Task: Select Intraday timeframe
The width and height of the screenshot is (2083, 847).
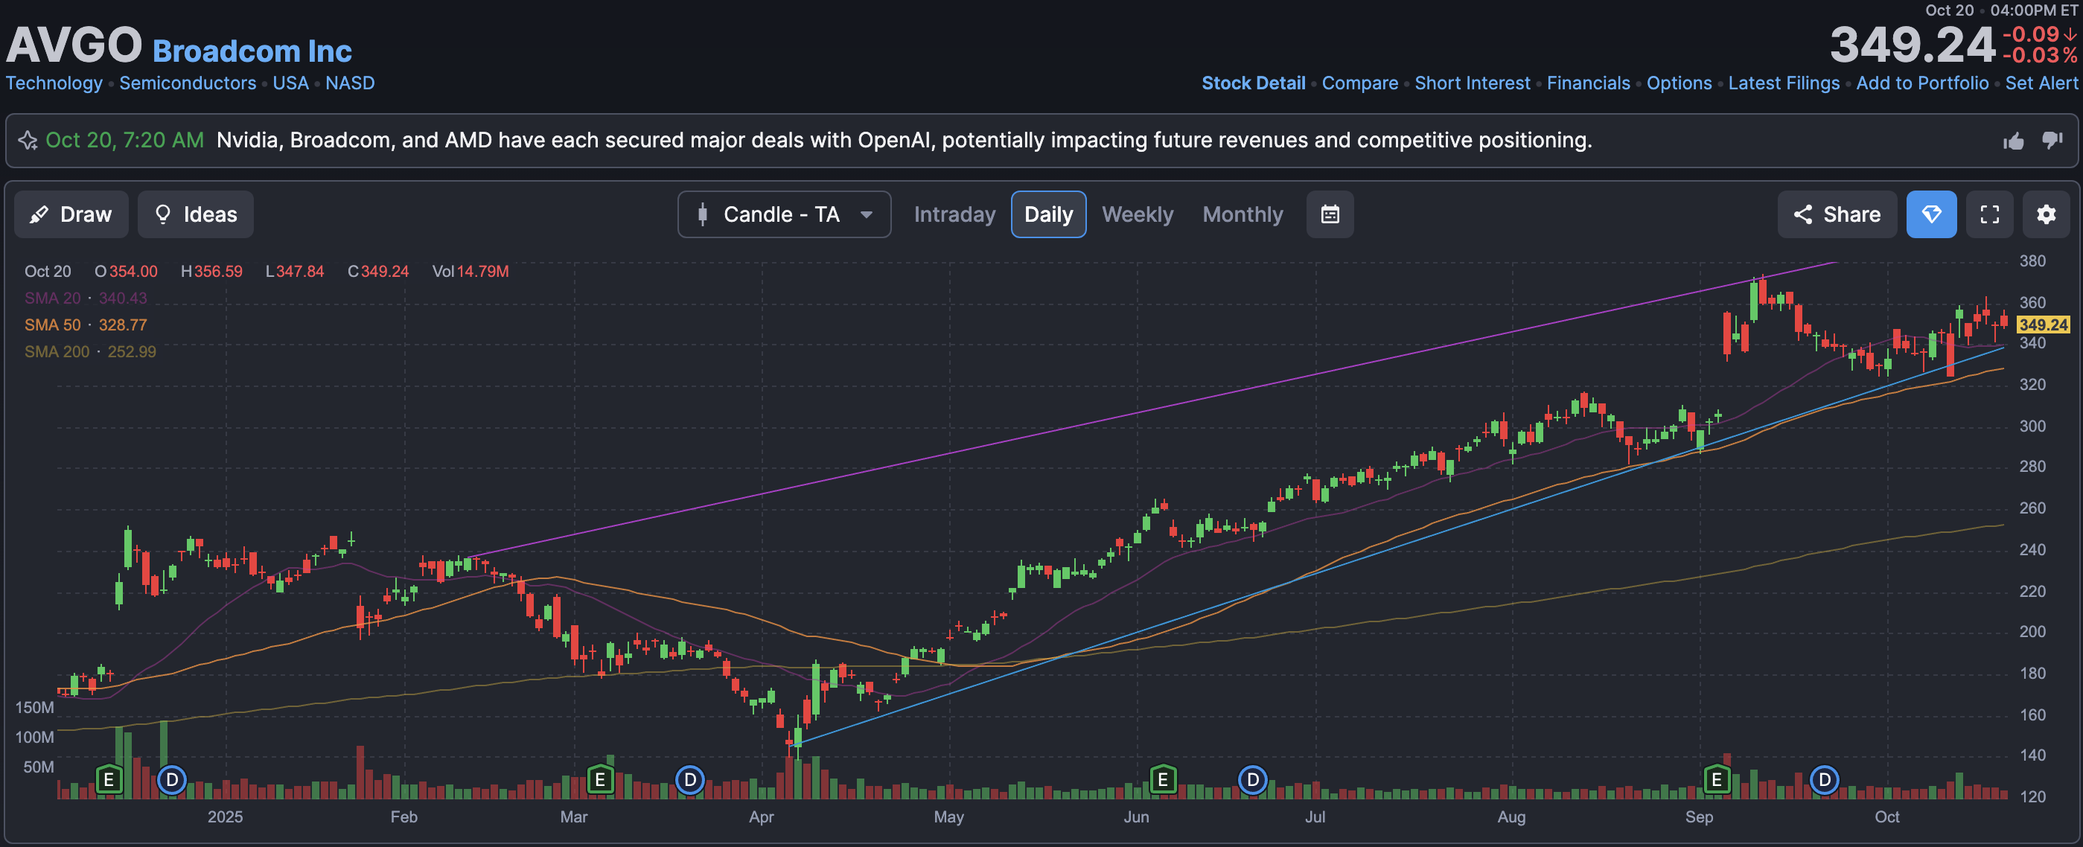Action: pyautogui.click(x=954, y=214)
